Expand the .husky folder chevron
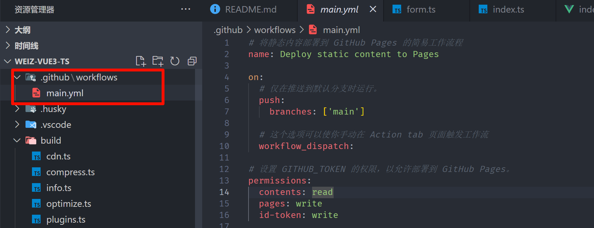Viewport: 594px width, 228px height. tap(17, 109)
